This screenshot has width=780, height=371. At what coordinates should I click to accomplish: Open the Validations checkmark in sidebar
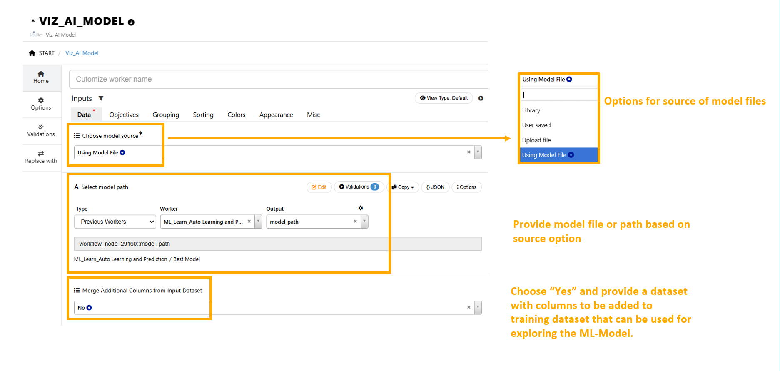pos(41,127)
